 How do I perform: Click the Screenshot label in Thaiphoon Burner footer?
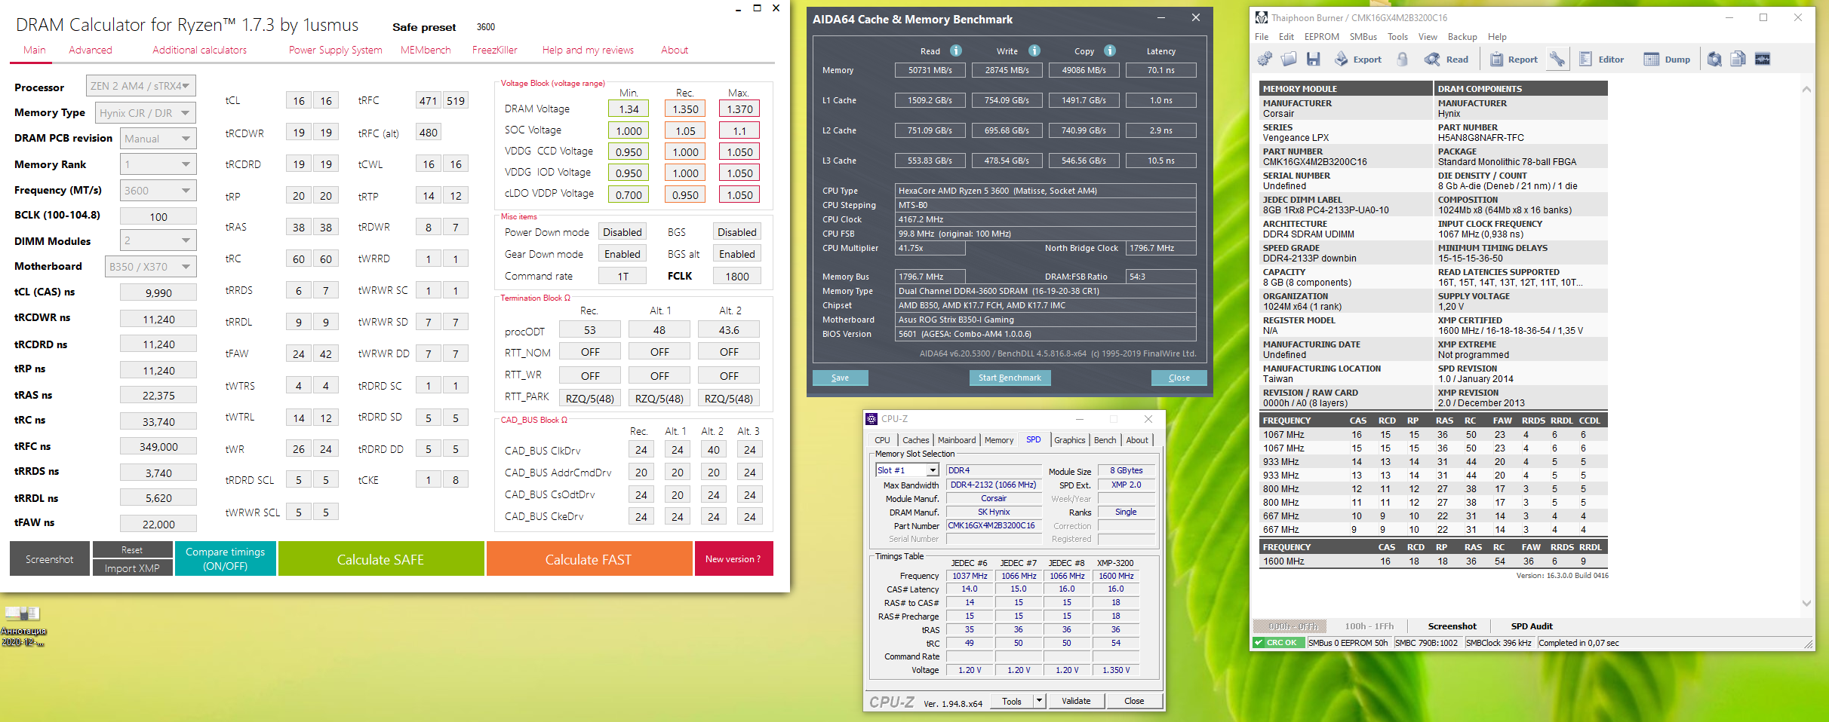(x=1452, y=626)
